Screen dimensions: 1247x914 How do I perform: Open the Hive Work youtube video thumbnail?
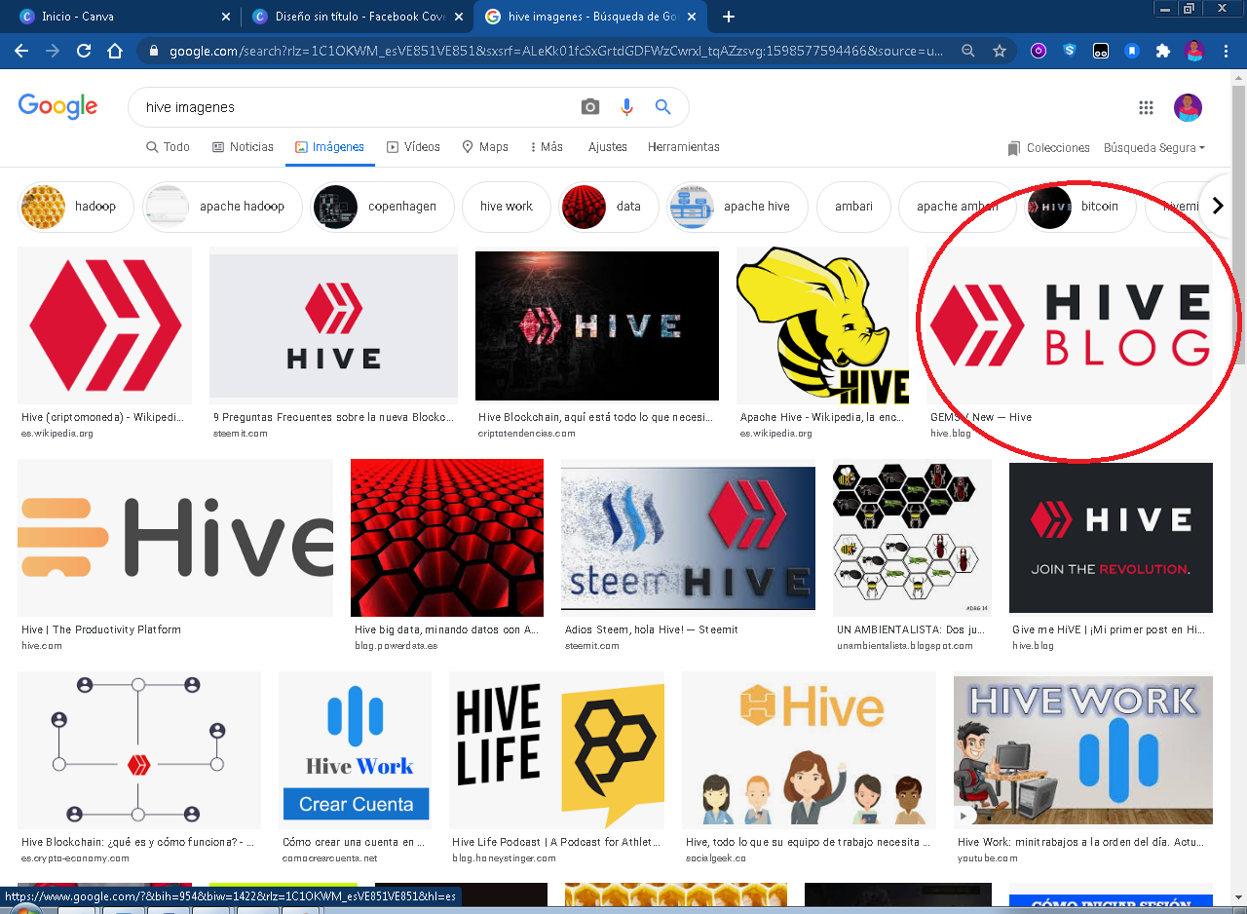click(1083, 750)
